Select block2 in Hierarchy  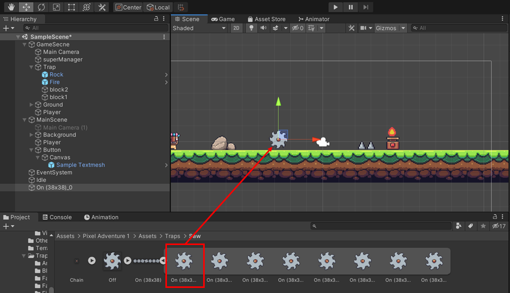59,89
